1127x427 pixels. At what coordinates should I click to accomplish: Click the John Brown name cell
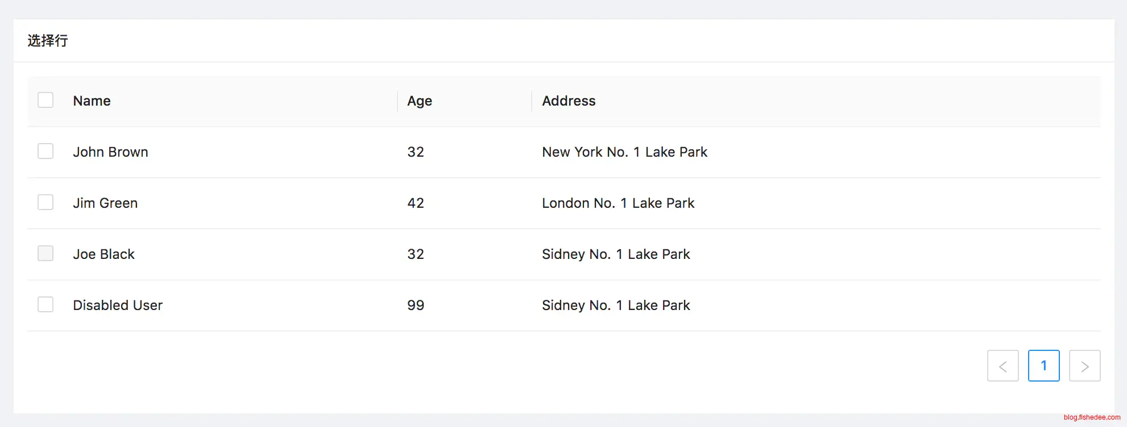click(x=110, y=152)
